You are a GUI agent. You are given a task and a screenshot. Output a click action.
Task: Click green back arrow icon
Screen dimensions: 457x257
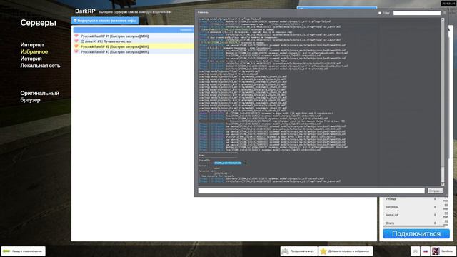pyautogui.click(x=6, y=251)
